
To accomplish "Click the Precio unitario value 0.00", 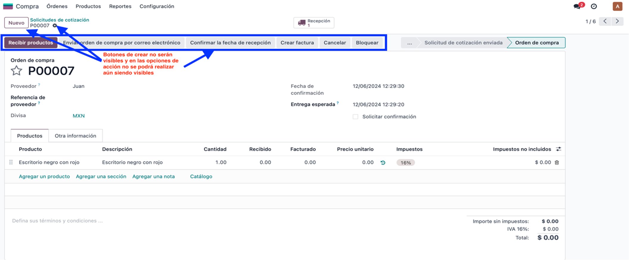I will [x=368, y=162].
